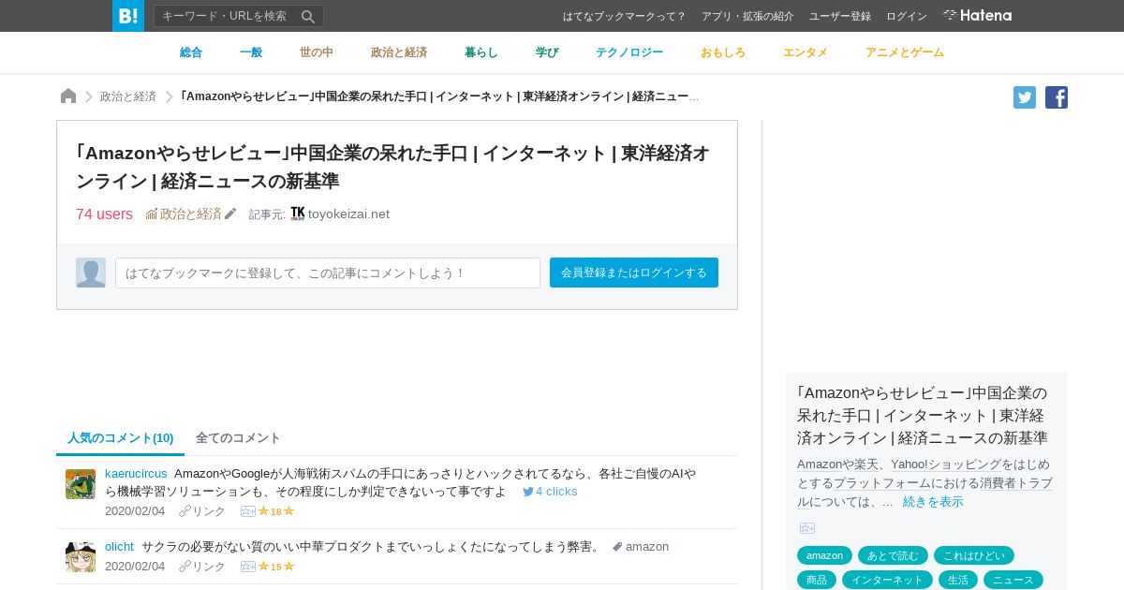The width and height of the screenshot is (1124, 590).
Task: Click the amazon tag pill in sidebar
Action: [825, 555]
